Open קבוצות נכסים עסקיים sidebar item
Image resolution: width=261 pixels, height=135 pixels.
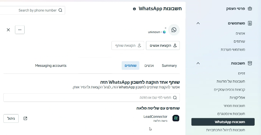pyautogui.click(x=229, y=90)
